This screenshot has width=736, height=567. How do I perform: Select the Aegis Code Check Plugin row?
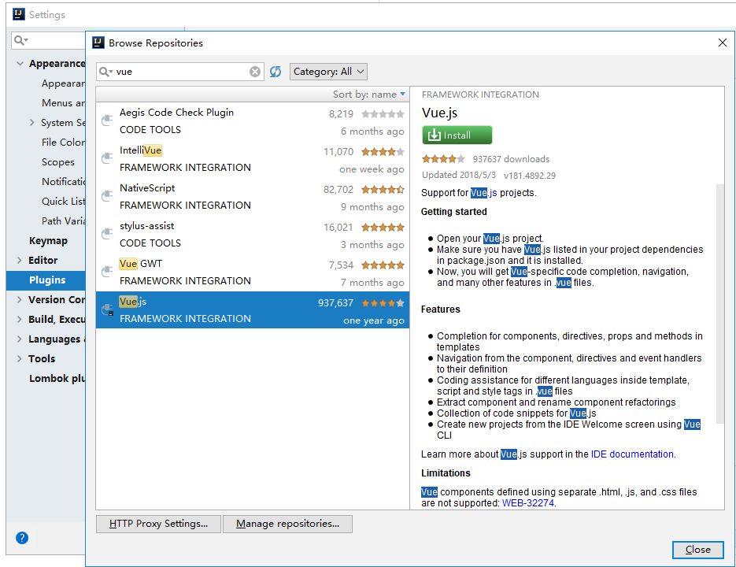point(253,121)
